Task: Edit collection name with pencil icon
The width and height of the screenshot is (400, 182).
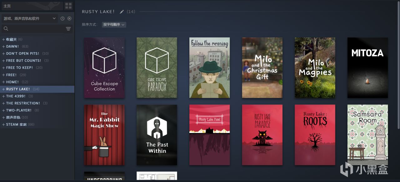Action: click(x=122, y=12)
